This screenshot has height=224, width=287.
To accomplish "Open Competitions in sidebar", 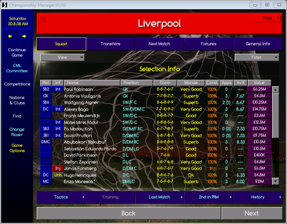I will [17, 84].
